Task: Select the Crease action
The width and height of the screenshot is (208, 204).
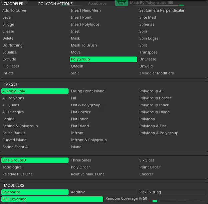Action: point(8,31)
